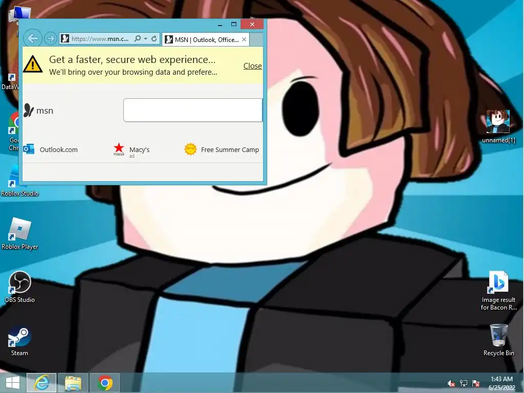Click the network tray icon

click(x=463, y=383)
